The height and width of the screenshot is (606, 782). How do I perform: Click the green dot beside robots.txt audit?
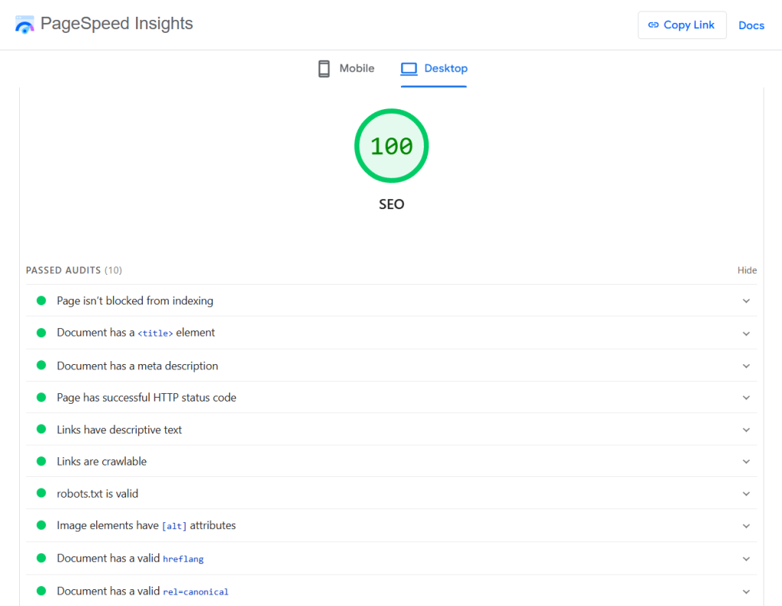pos(41,493)
